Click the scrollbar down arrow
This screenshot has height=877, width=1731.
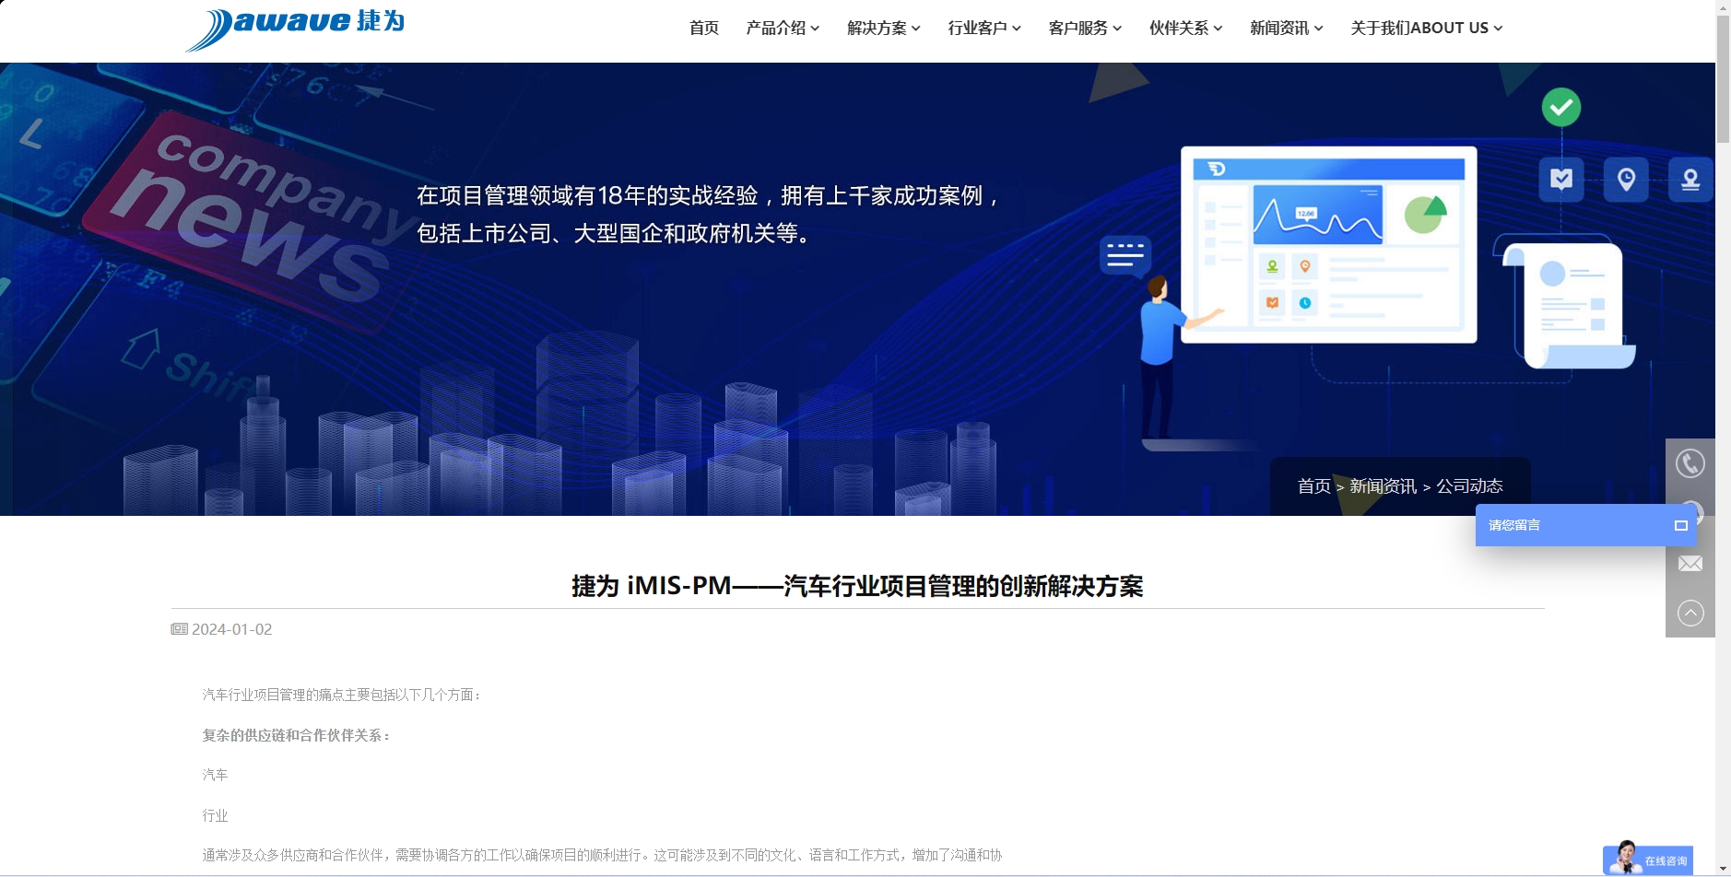[x=1723, y=870]
